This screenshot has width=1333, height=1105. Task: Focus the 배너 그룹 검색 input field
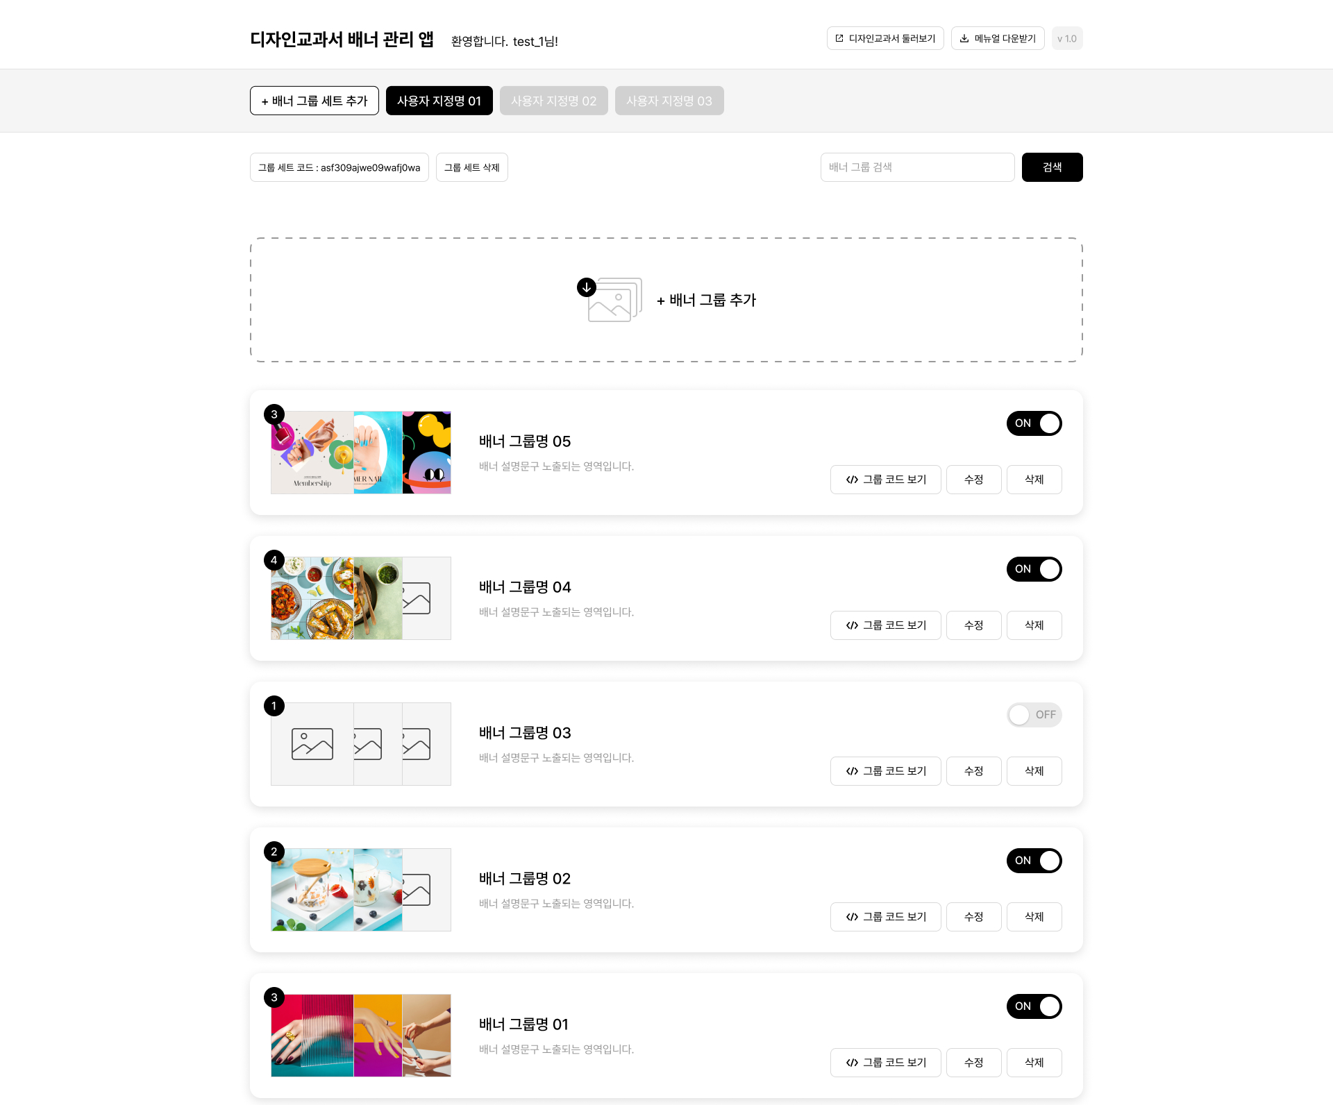pos(918,167)
